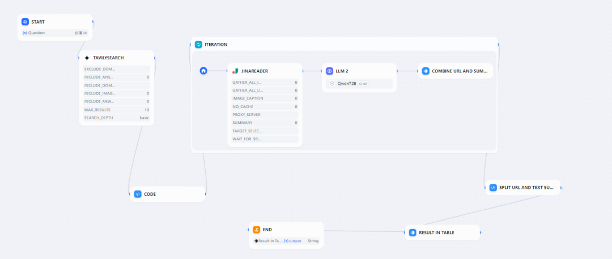Select the Qwen72B model row
The image size is (612, 259).
359,83
